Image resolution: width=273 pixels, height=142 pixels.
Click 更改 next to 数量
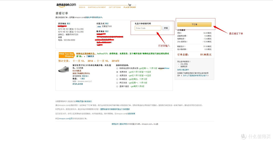(83, 79)
